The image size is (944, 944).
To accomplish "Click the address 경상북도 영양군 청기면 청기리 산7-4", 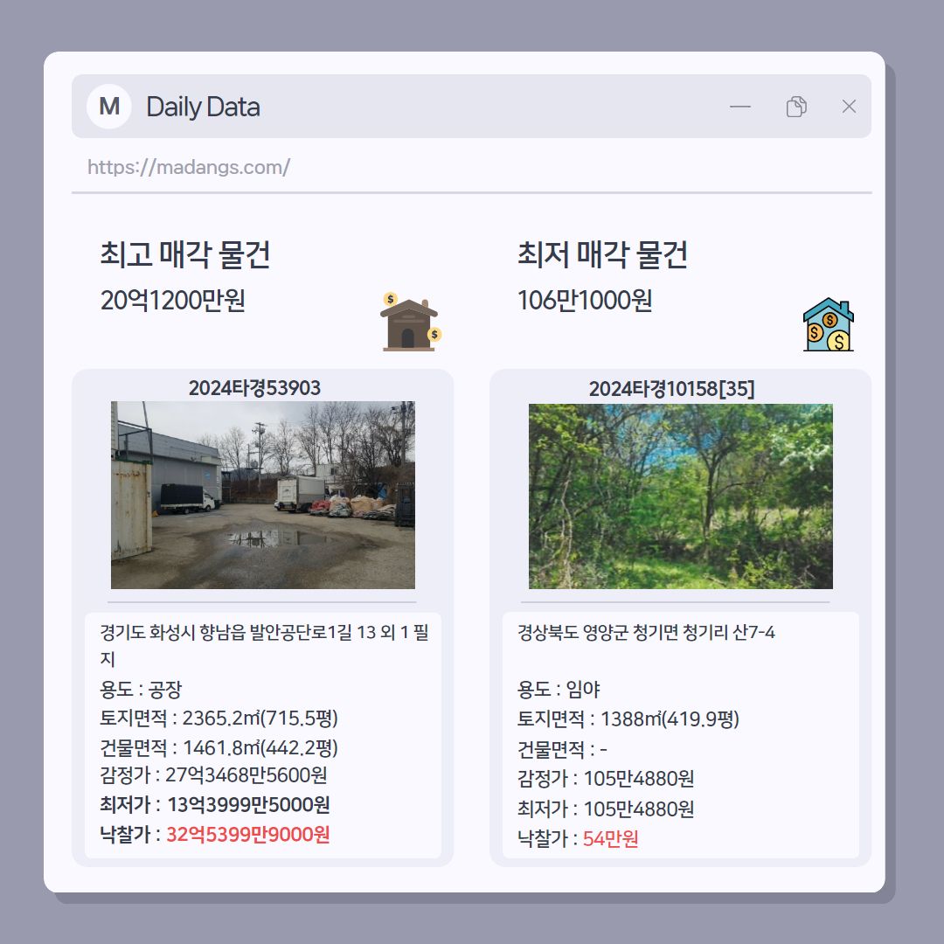I will point(646,632).
